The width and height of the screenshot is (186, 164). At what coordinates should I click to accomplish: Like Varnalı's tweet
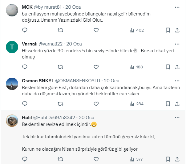96,67
